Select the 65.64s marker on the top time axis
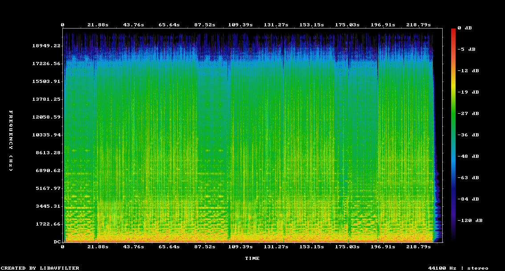505x271 pixels. (169, 25)
